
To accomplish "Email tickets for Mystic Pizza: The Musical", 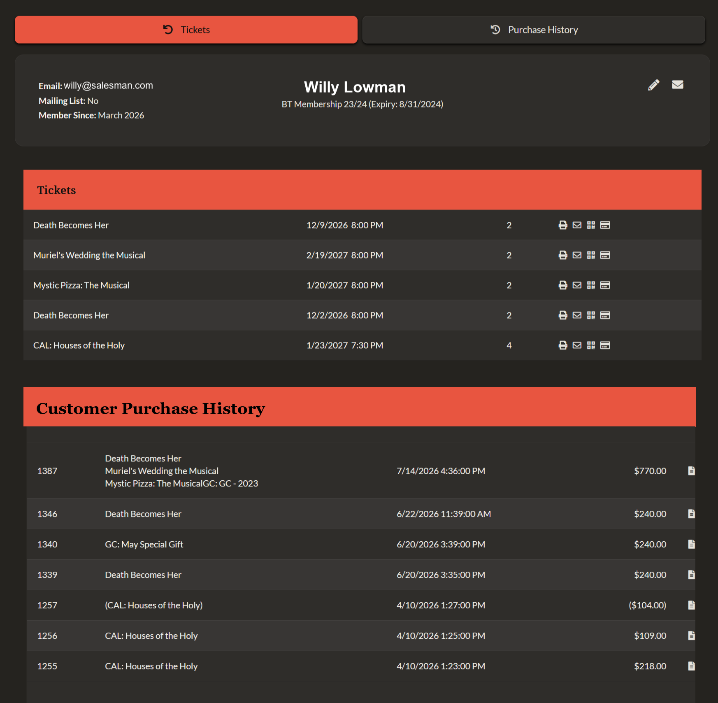I will pos(577,285).
